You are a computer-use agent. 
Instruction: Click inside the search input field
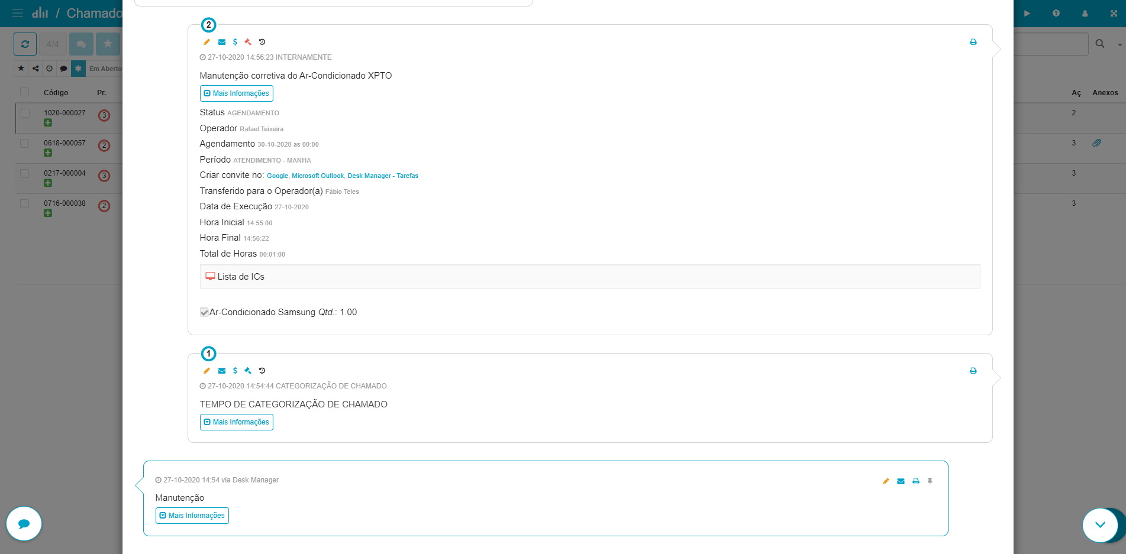coord(1051,44)
